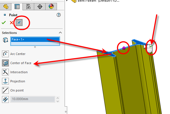170x114 pixels.
Task: Click the 10.0000mm distance field
Action: point(33,99)
